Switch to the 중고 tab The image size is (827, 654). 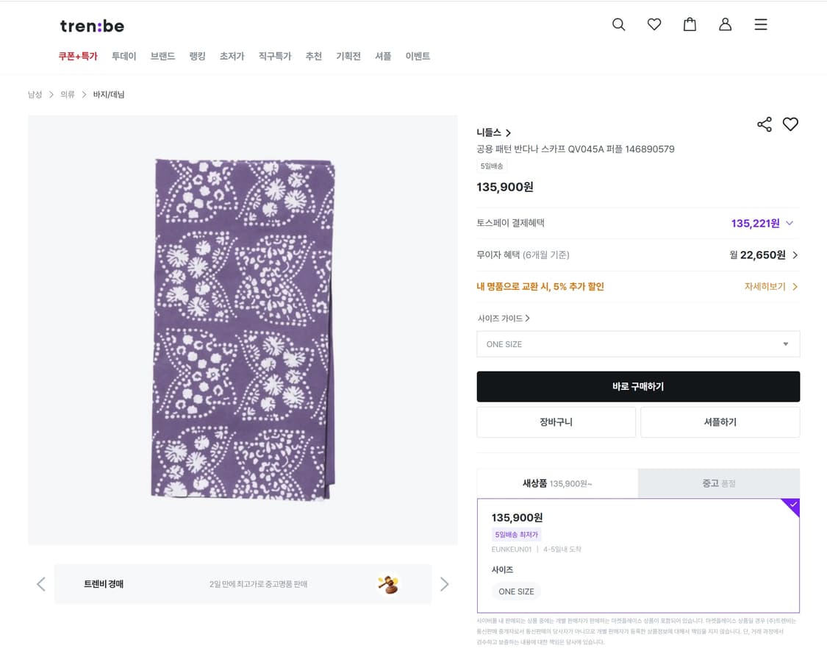pos(718,483)
